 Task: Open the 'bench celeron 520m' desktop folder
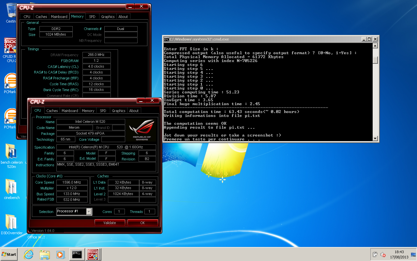[x=12, y=155]
